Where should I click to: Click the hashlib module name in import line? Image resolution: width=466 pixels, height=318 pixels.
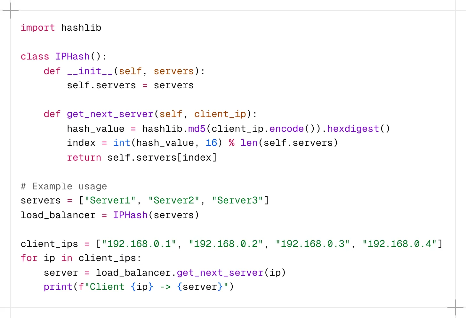click(81, 28)
